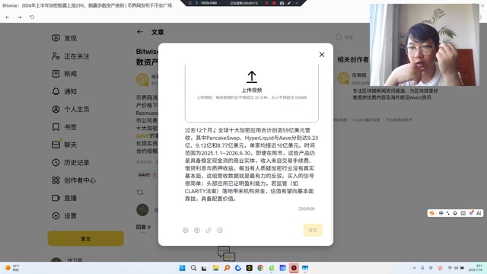Open 新闻 in the sidebar
This screenshot has height=274, width=487.
click(64, 74)
